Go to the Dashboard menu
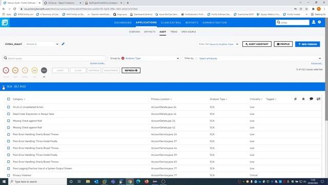Viewport: 328px width, 185px height. pos(123,23)
